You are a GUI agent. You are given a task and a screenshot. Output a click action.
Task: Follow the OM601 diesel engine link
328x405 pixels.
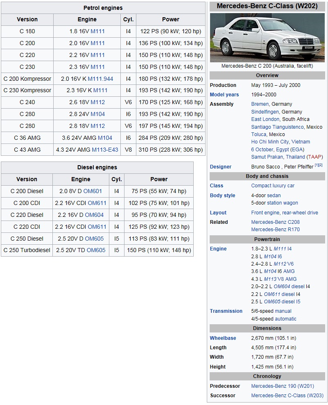pyautogui.click(x=93, y=191)
